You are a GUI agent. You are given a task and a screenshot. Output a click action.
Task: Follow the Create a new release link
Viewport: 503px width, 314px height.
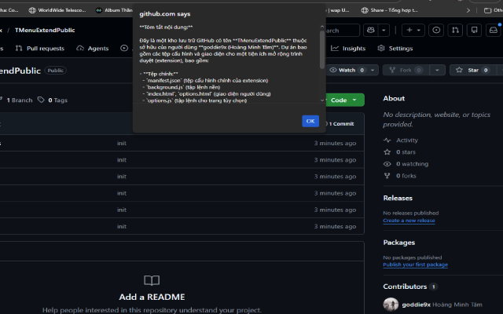(409, 221)
